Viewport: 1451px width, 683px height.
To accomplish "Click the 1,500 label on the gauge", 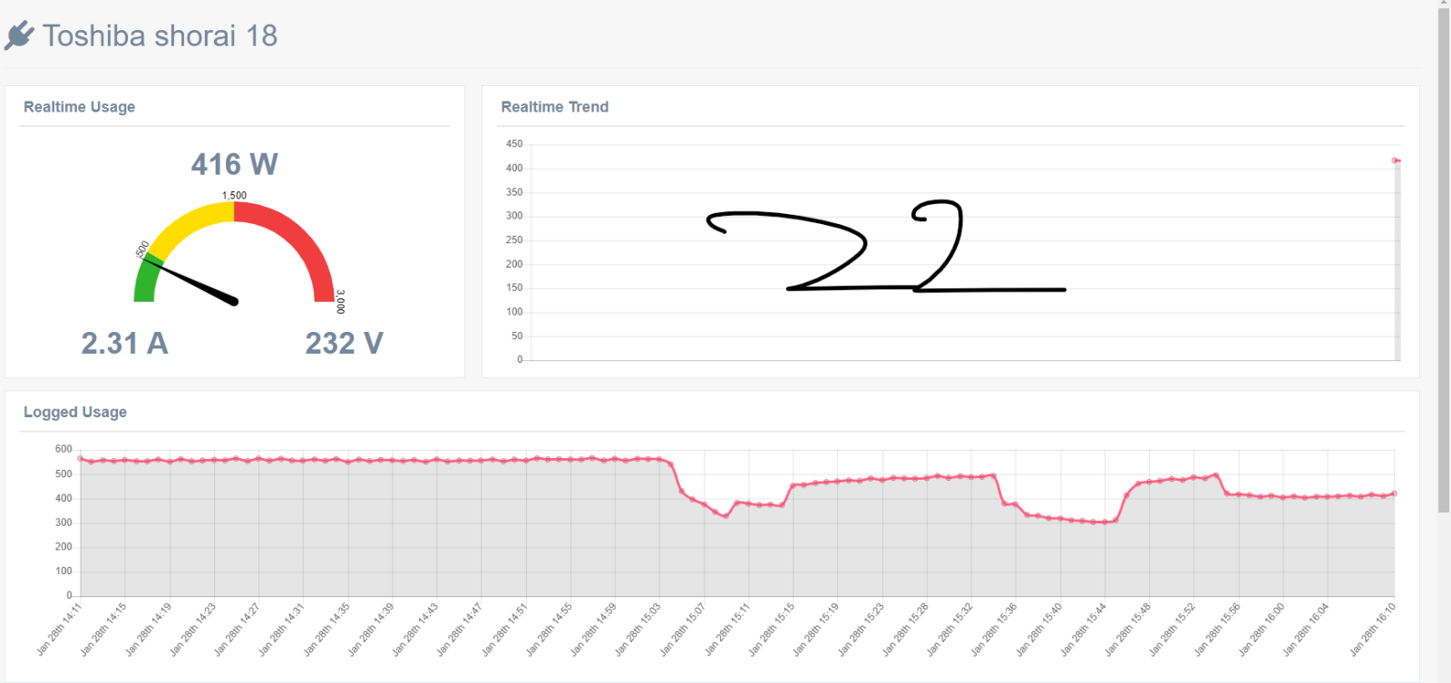I will [x=234, y=195].
